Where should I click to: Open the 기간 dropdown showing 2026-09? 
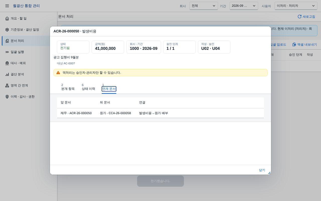[244, 6]
